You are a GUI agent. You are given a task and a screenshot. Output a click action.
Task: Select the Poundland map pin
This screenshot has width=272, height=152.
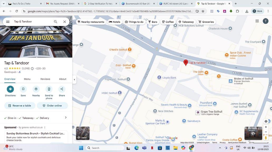tap(215, 104)
